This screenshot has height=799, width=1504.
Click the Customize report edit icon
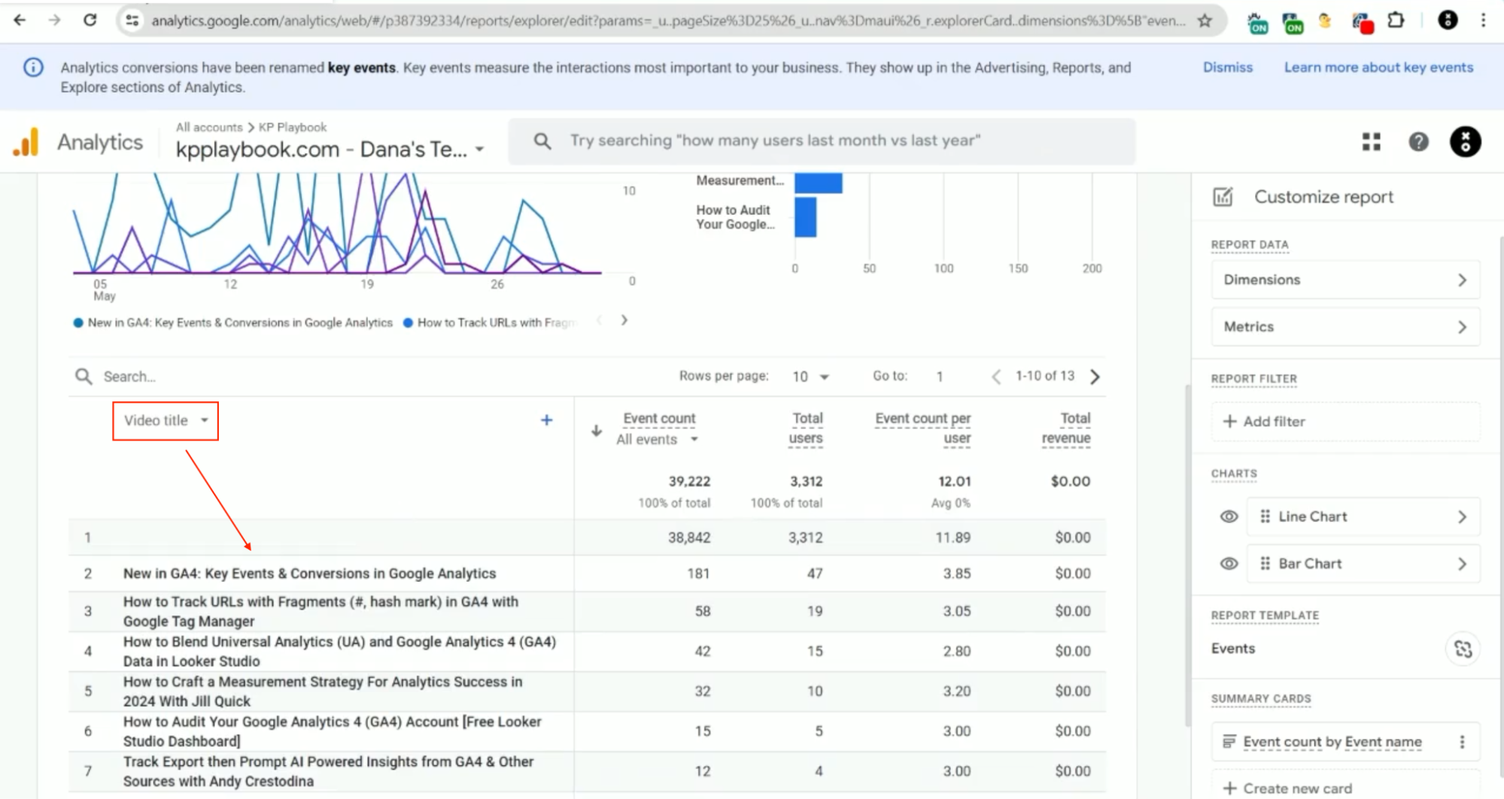tap(1223, 197)
